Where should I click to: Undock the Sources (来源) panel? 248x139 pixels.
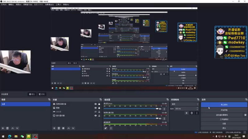point(100,99)
